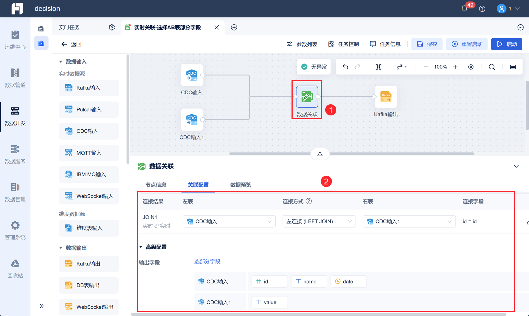Select WebSocket输入 component
529x316 pixels.
coord(89,196)
